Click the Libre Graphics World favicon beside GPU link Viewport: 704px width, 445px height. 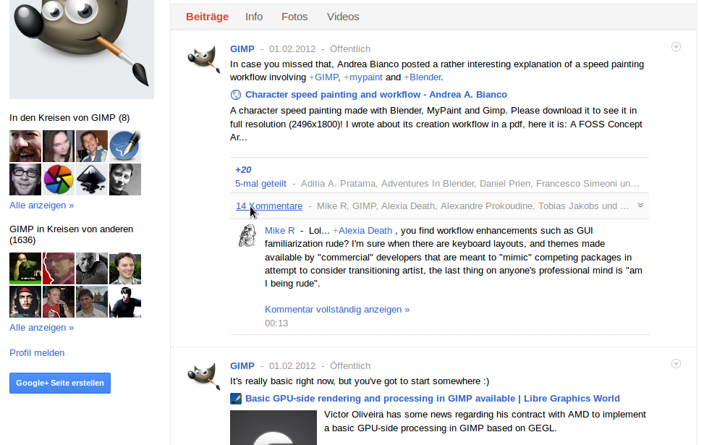click(236, 399)
